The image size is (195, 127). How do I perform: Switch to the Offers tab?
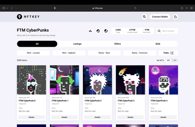click(118, 44)
